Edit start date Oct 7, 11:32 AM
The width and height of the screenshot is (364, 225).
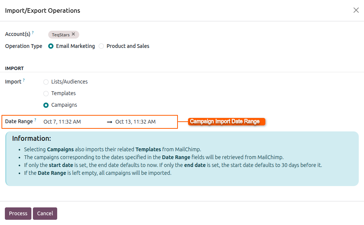pyautogui.click(x=62, y=122)
